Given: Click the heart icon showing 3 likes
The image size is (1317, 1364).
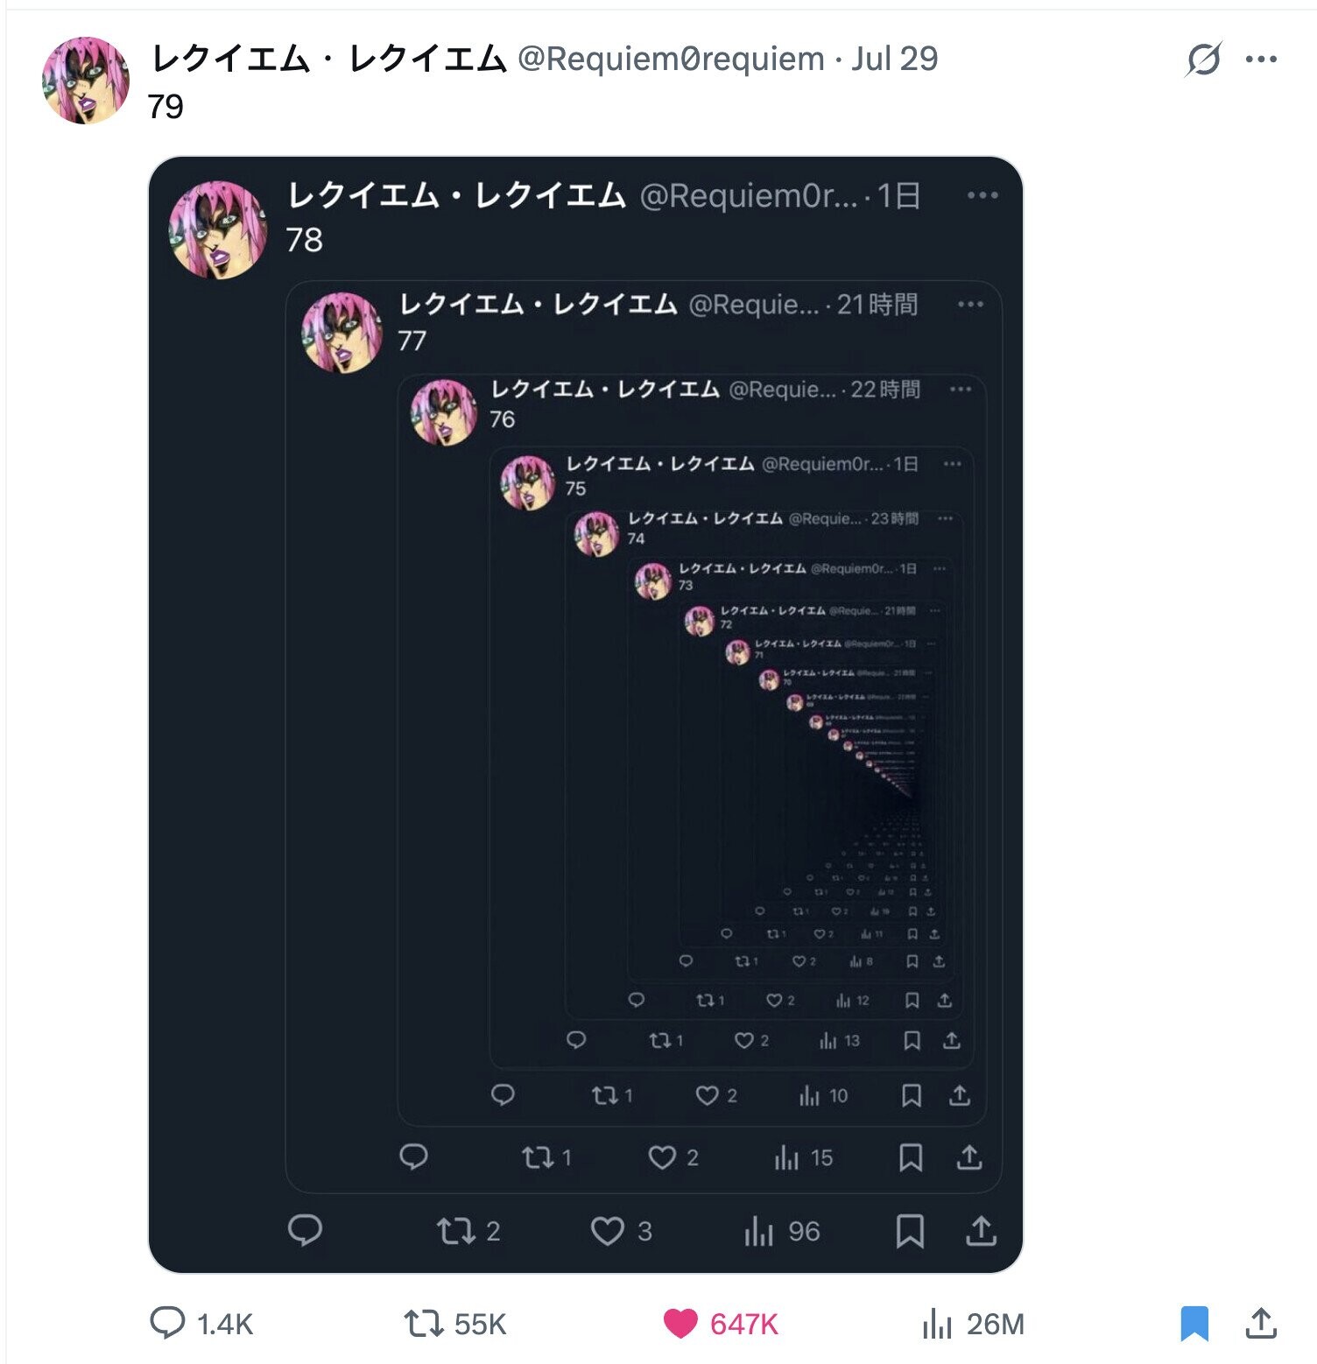Looking at the screenshot, I should tap(607, 1231).
